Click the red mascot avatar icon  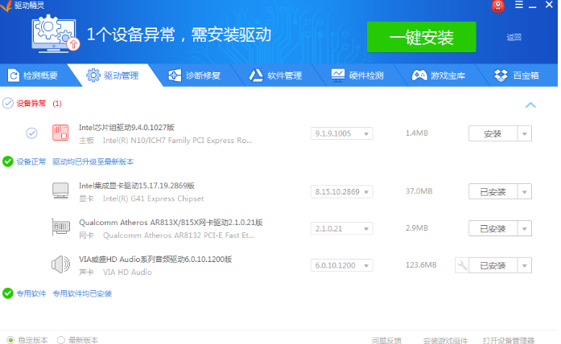(x=497, y=6)
